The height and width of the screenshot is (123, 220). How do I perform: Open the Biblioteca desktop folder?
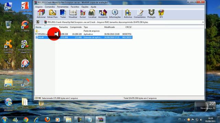coord(8,84)
